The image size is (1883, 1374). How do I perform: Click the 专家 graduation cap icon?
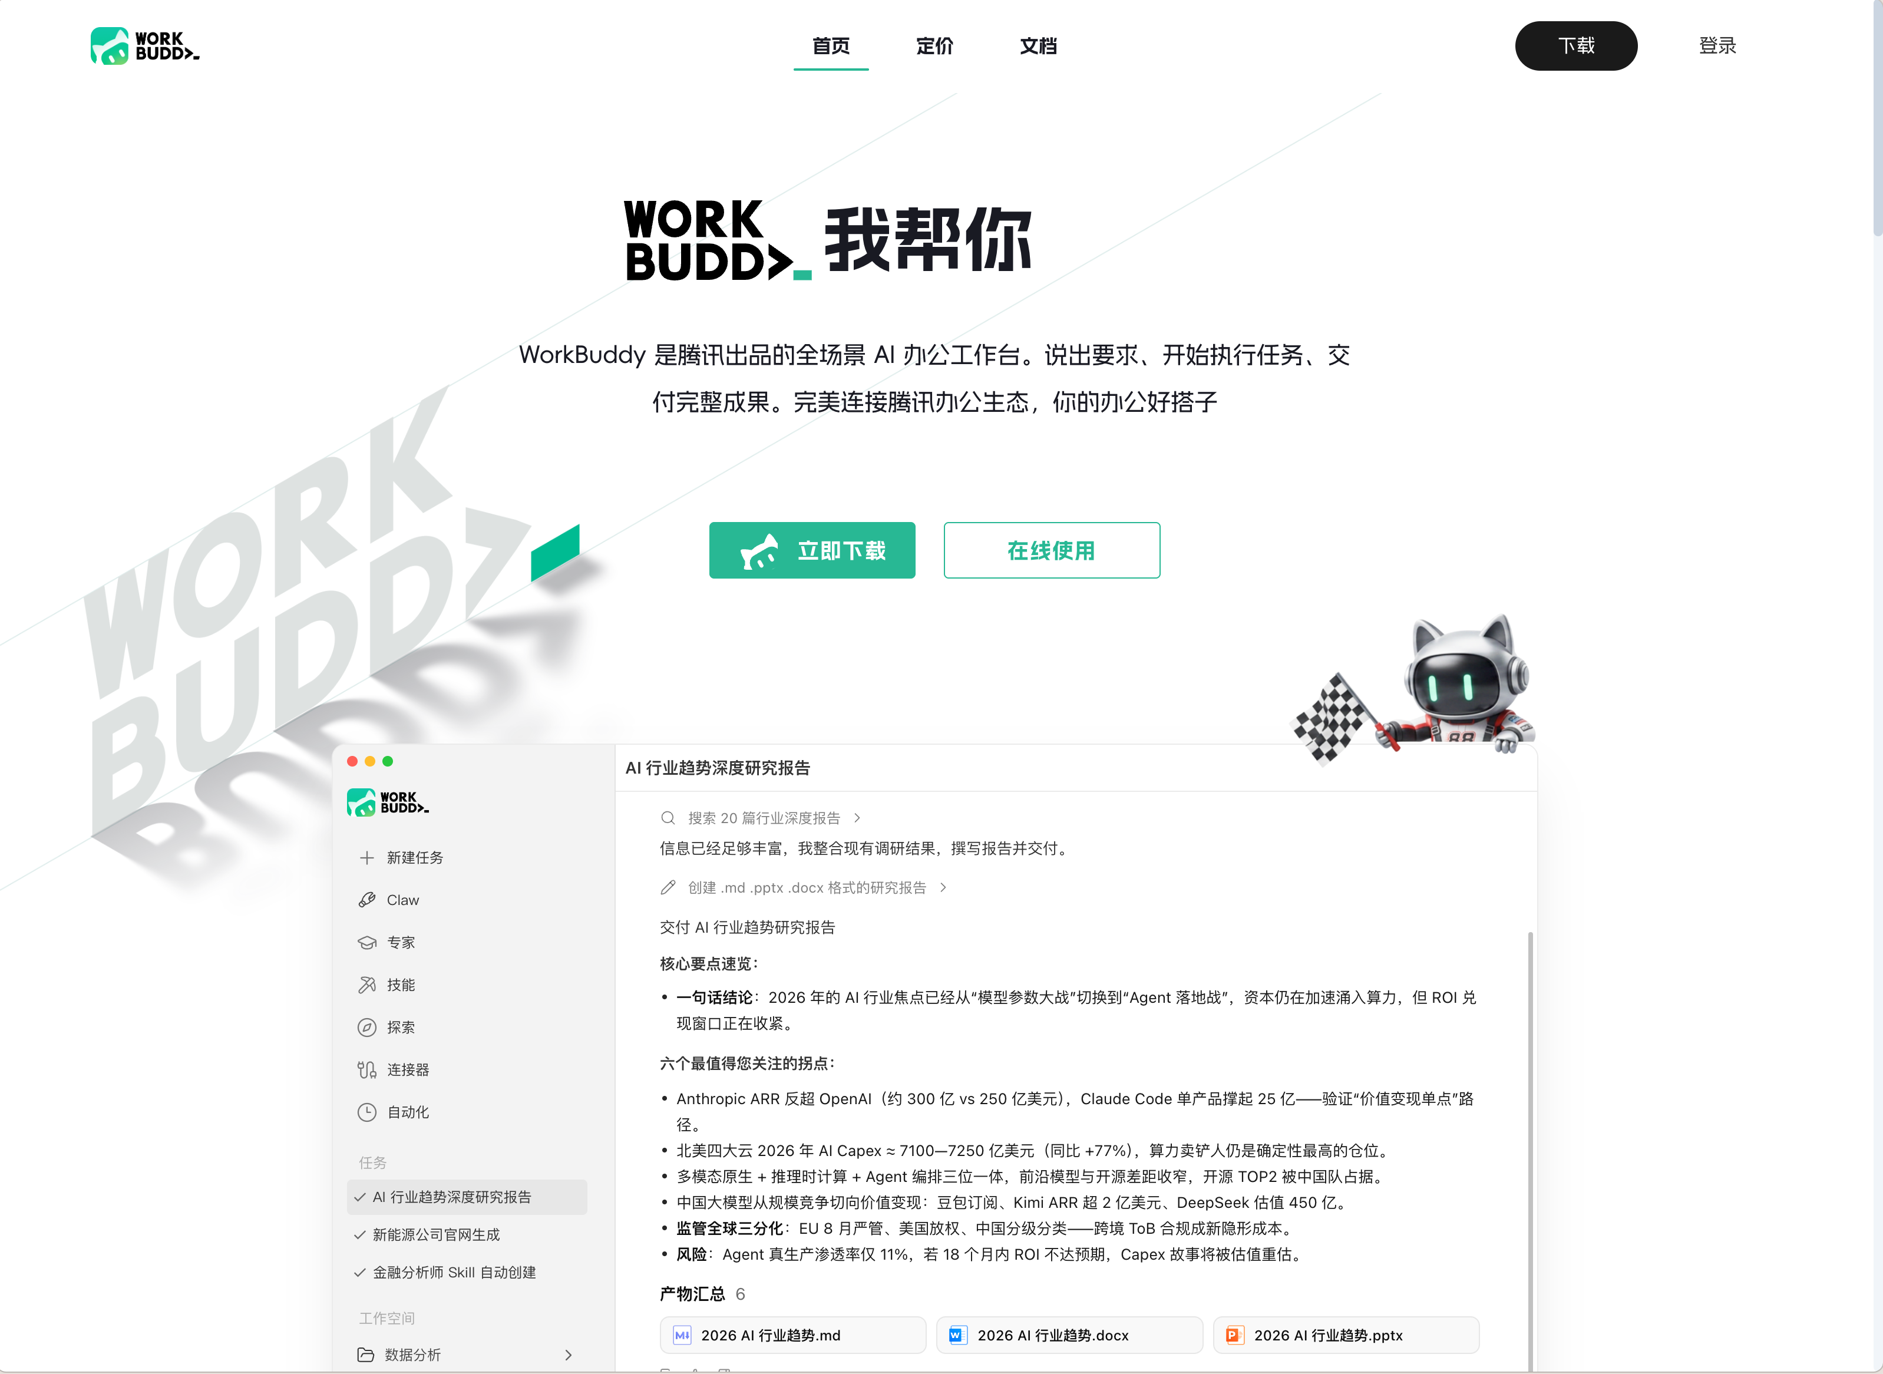(367, 942)
